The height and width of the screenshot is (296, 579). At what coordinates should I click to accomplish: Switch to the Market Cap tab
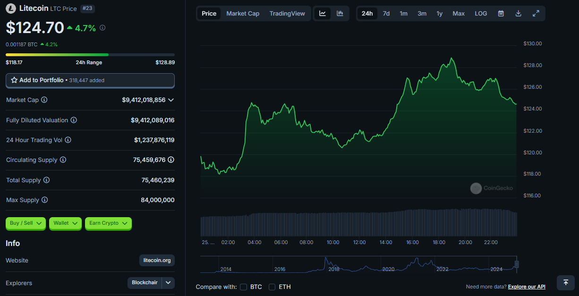[x=243, y=13]
